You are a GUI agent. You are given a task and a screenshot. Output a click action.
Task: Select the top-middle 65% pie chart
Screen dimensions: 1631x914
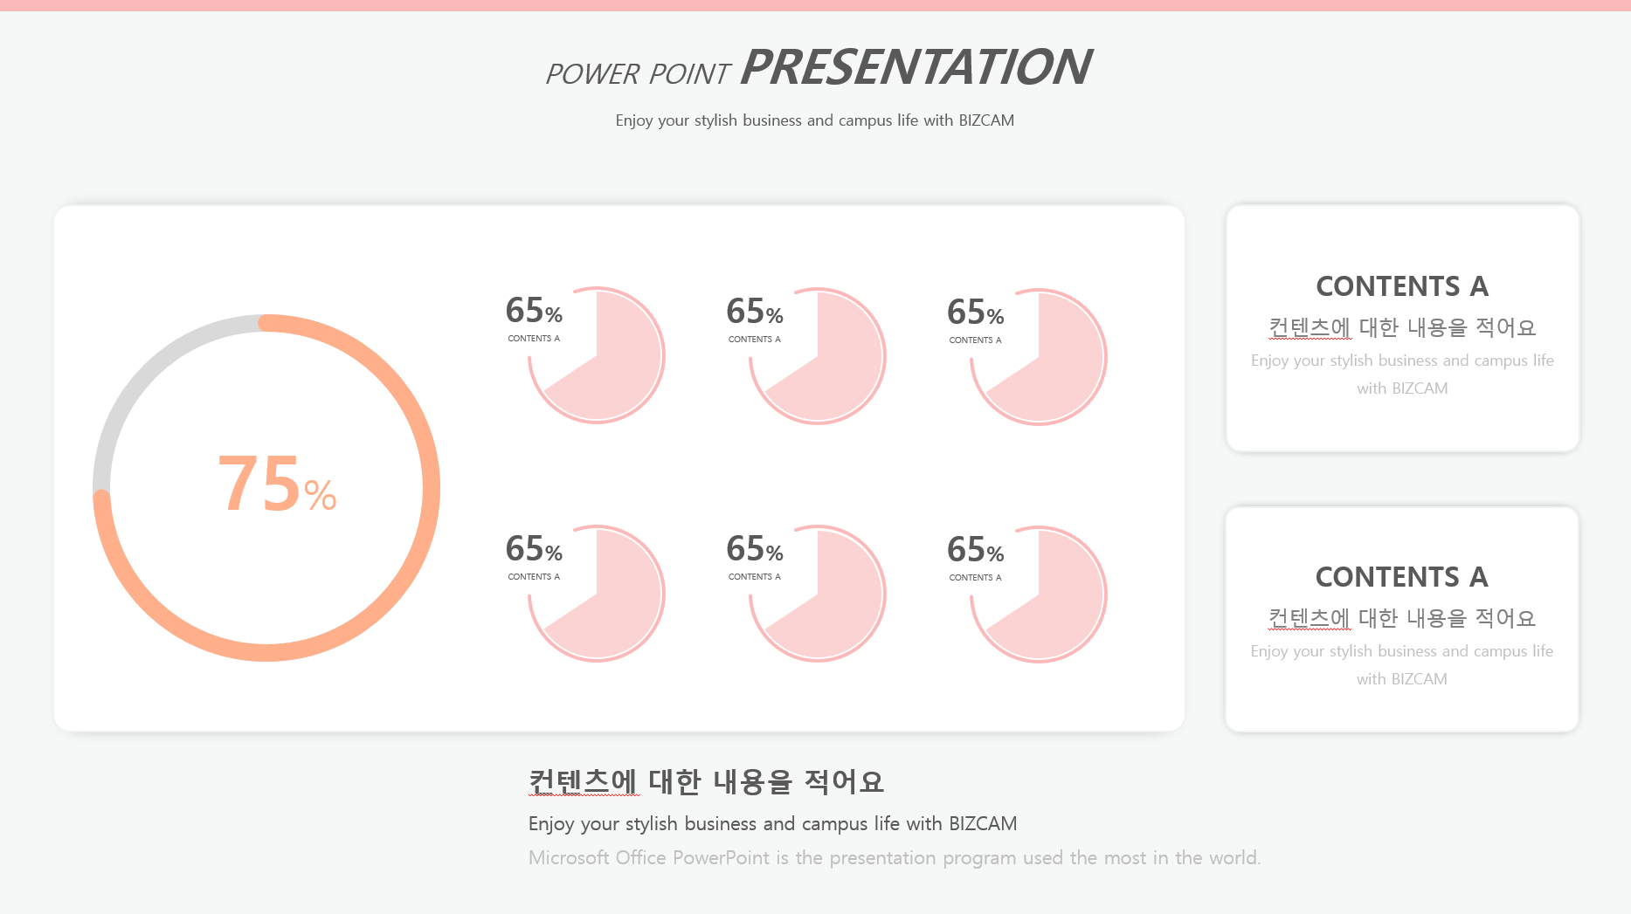click(818, 356)
